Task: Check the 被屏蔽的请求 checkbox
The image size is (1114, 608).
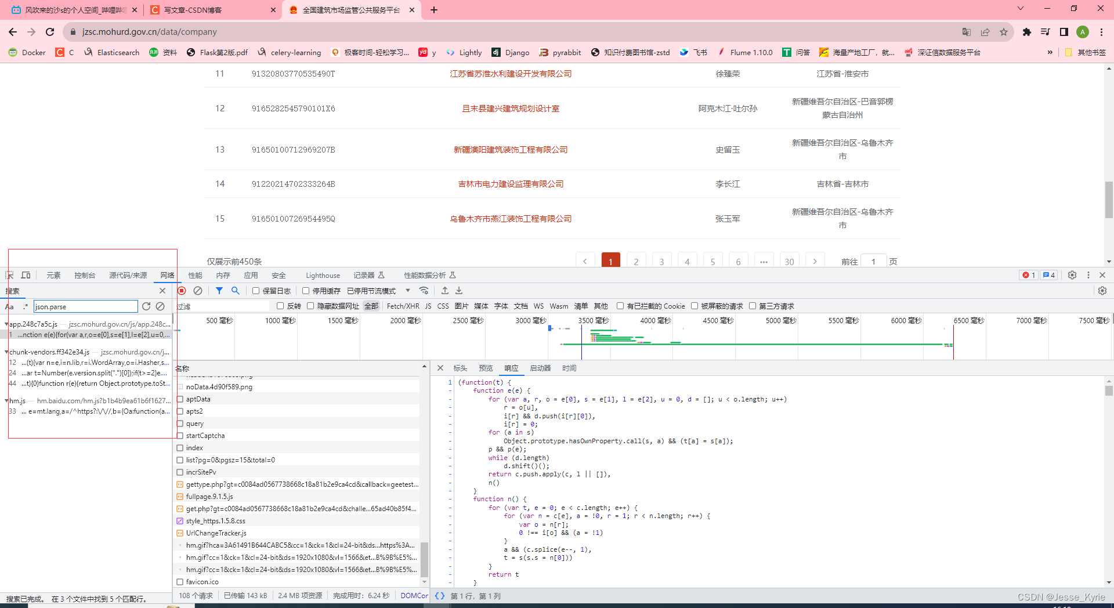Action: click(x=695, y=306)
